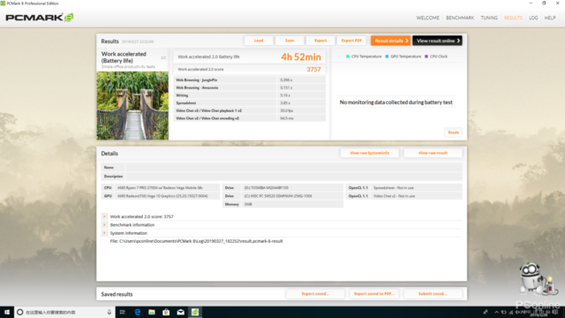The image size is (565, 318).
Task: Expand the Benchmark information section
Action: [x=104, y=224]
